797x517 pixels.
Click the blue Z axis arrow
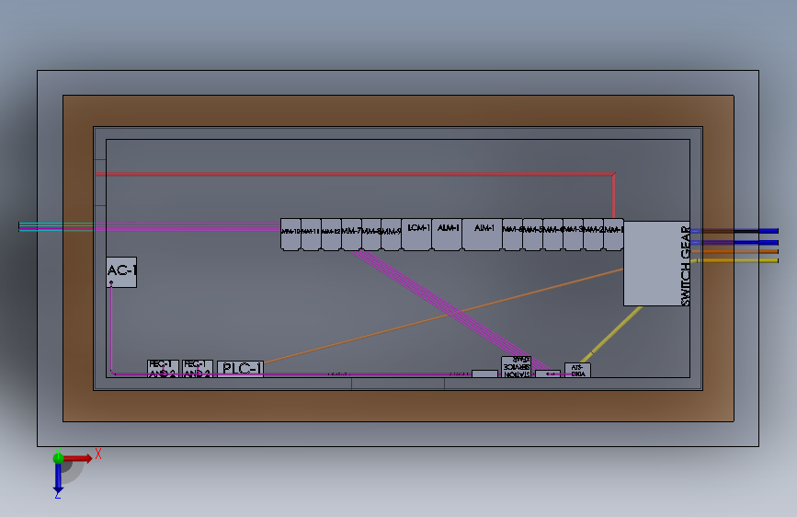(x=58, y=479)
